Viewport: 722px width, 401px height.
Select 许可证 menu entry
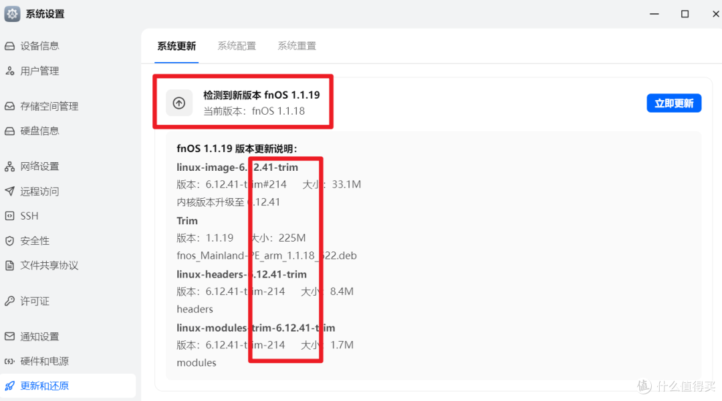[35, 301]
